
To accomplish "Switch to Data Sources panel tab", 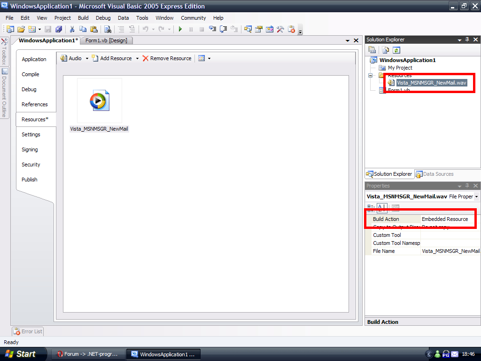I will tap(434, 174).
